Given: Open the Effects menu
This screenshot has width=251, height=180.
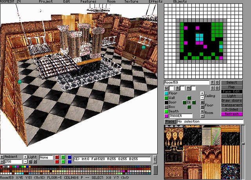Looking at the screenshot, I should click(155, 2).
